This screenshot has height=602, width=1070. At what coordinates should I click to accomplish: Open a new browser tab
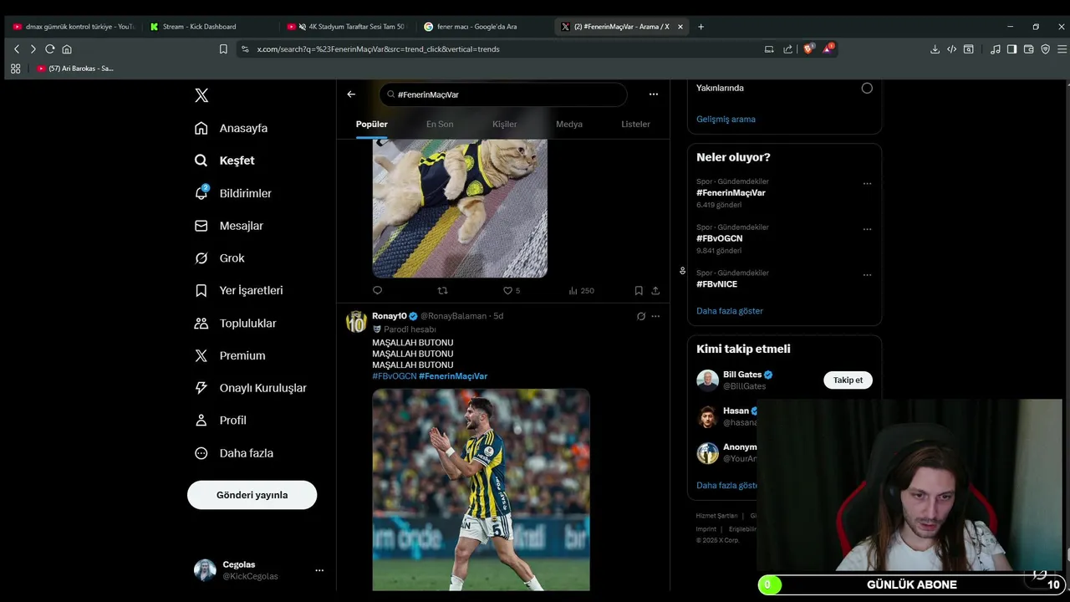(x=701, y=27)
